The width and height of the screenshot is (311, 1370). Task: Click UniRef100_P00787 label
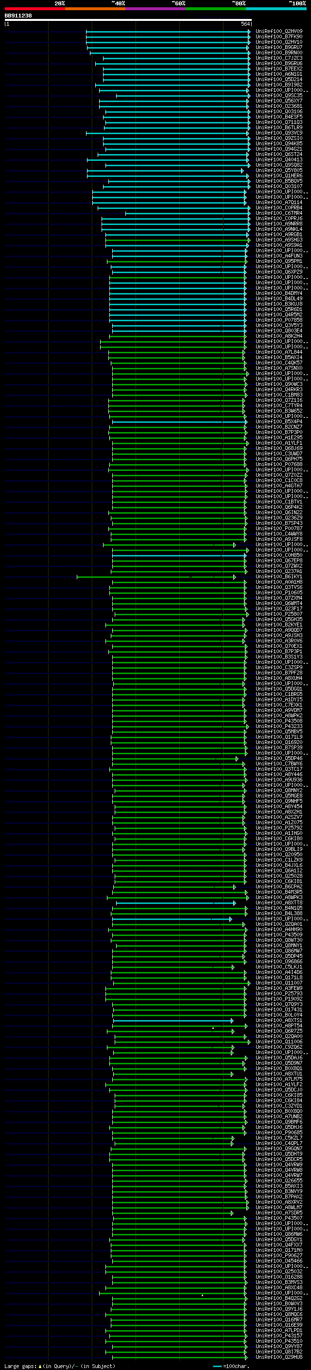278,529
